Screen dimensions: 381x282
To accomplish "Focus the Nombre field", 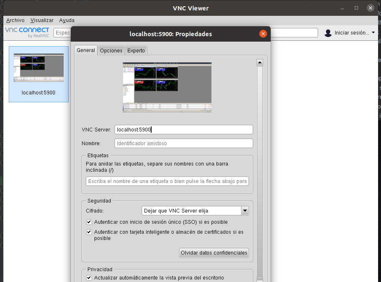I will click(184, 143).
